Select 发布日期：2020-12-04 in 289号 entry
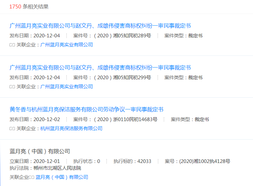253x186 pixels. [x=35, y=36]
